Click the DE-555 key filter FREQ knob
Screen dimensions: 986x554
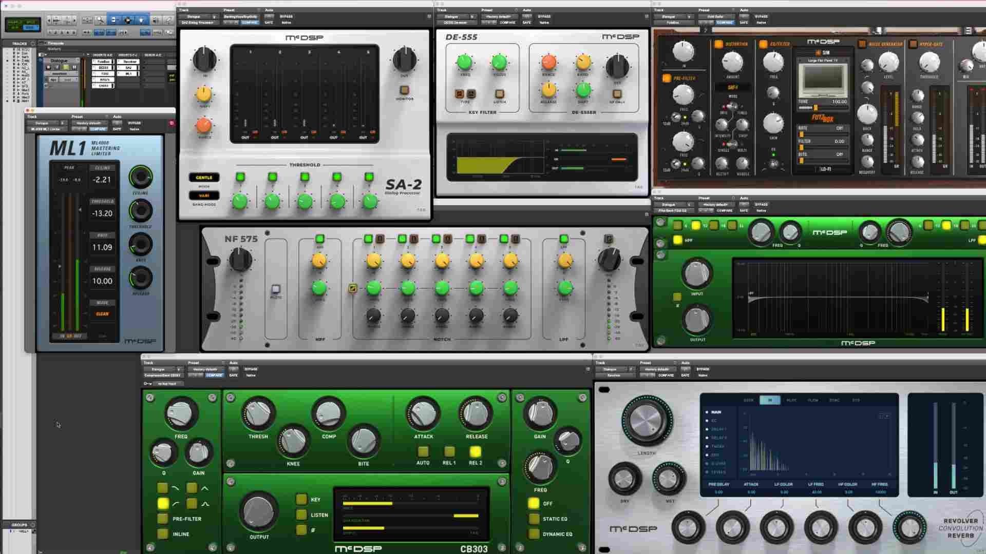[x=465, y=62]
